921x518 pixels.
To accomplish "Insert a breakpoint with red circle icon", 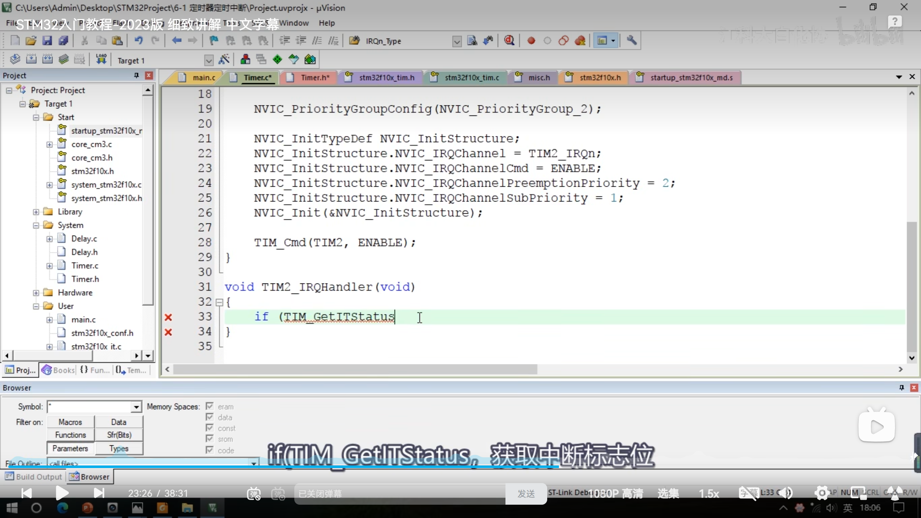I will (x=531, y=41).
